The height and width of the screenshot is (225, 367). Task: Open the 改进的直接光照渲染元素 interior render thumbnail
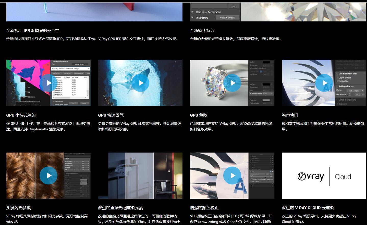(140, 176)
